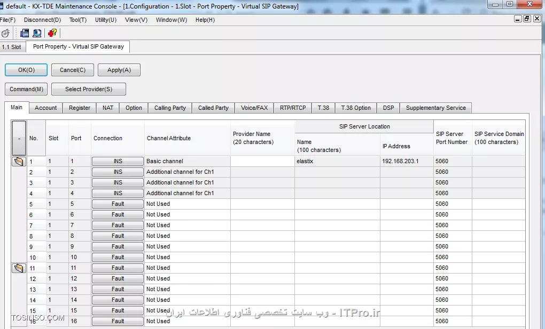
Task: Confirm settings with OK(O) button
Action: [26, 70]
